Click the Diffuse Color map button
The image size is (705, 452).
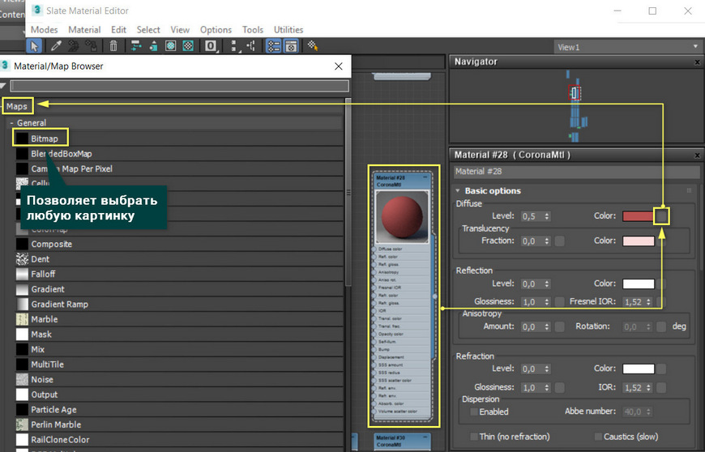tap(661, 216)
